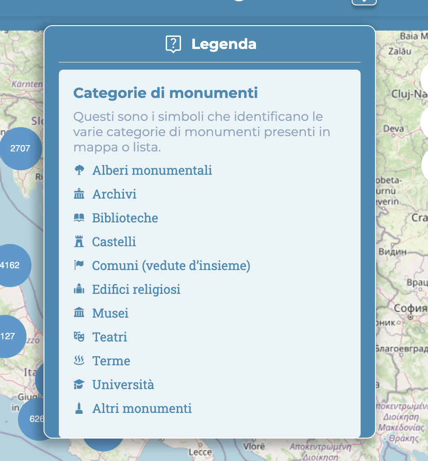Click the classical temple icon for Musei

(79, 313)
